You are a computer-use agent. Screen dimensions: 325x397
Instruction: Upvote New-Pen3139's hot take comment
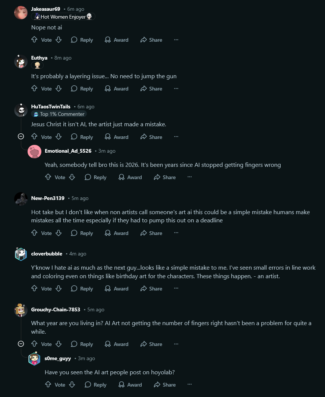34,233
